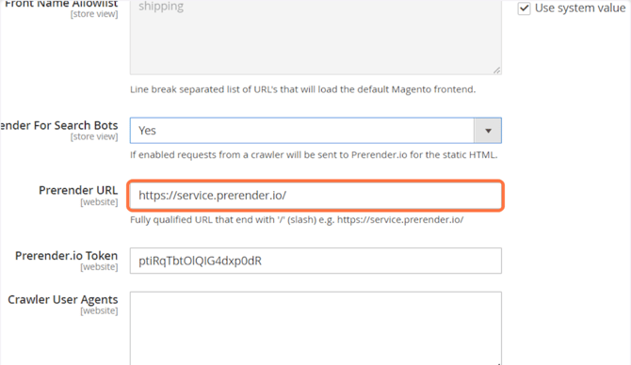Viewport: 631px width, 365px height.
Task: Click the [website] scope under Prerender URL
Action: [x=99, y=202]
